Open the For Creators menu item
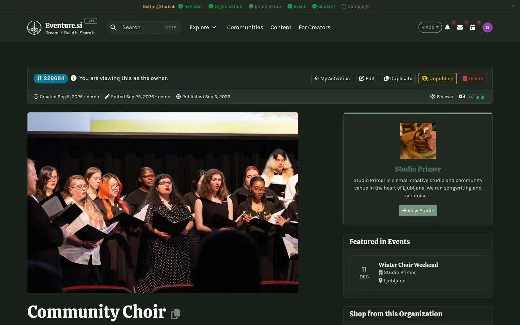Screen dimensions: 520x325 [315, 27]
